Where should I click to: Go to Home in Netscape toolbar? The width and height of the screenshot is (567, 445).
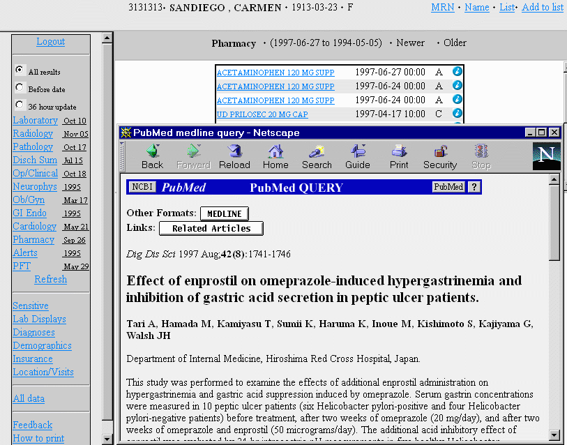coord(275,156)
